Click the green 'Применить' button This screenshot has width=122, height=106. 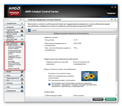point(110,99)
